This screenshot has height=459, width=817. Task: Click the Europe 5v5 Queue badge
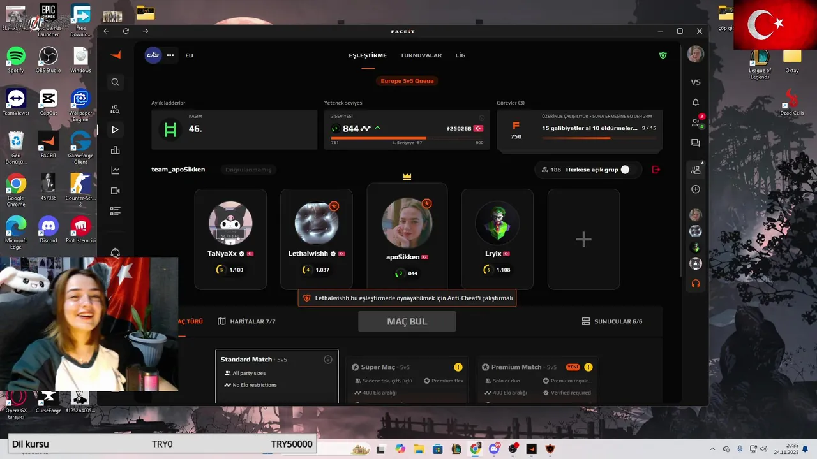coord(407,81)
